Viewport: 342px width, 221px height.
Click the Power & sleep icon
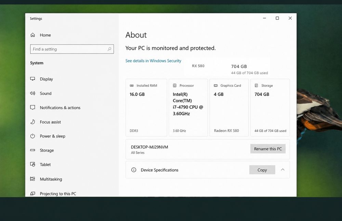tap(32, 136)
